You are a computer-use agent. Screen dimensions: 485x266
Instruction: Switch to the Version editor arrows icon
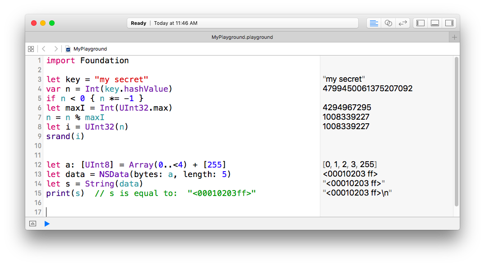pos(402,23)
